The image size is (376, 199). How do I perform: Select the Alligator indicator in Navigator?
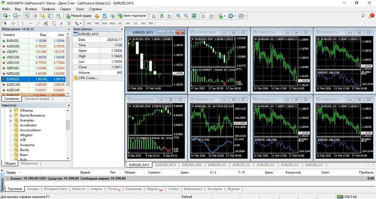pyautogui.click(x=26, y=135)
